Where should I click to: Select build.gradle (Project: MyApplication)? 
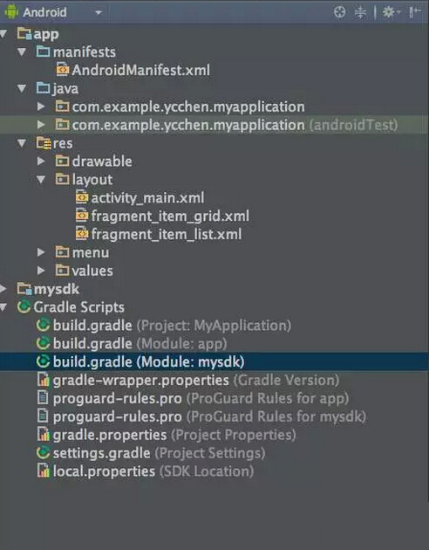pos(172,326)
